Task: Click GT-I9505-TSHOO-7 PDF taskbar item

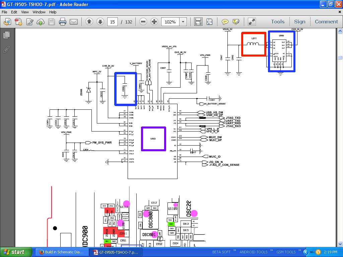Action: (x=116, y=252)
